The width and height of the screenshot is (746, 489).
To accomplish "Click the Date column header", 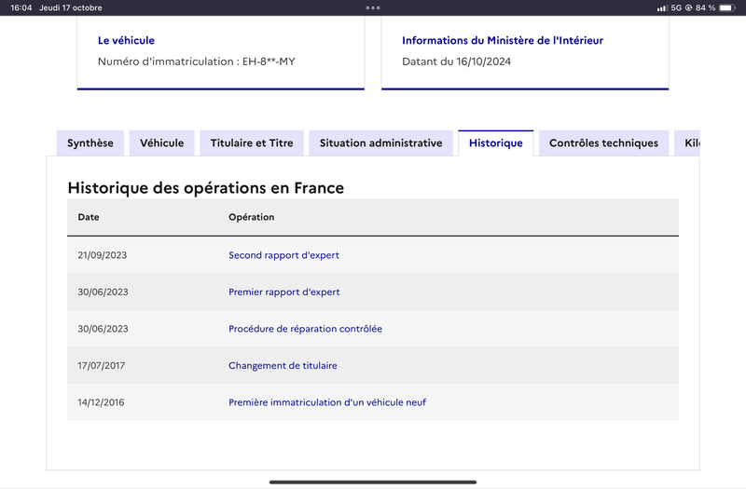I will click(89, 217).
